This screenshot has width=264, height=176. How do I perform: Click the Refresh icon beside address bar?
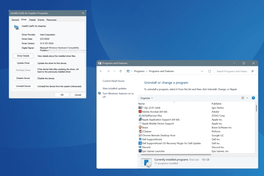pos(209,71)
